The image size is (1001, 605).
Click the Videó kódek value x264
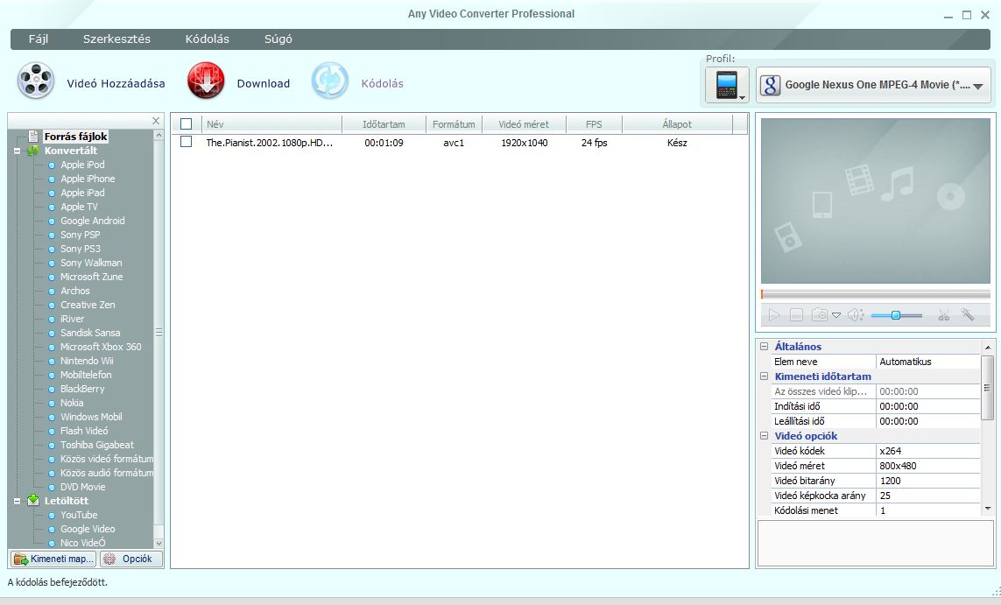tap(927, 451)
